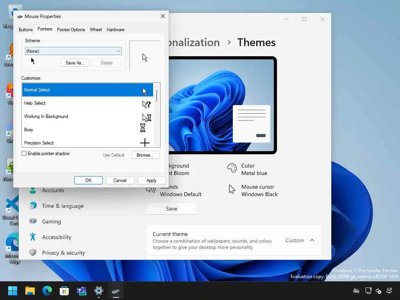400x300 pixels.
Task: Click the muted volume tray icon
Action: coord(378,291)
